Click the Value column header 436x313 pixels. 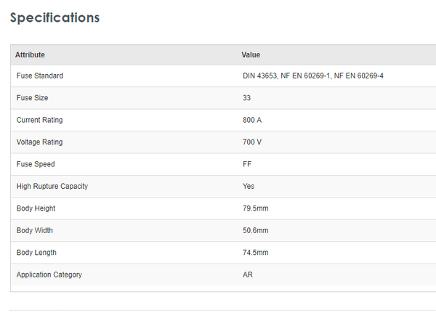click(251, 54)
